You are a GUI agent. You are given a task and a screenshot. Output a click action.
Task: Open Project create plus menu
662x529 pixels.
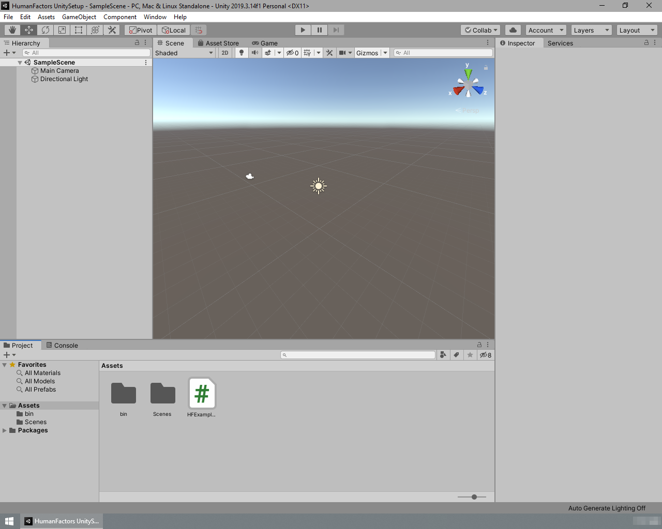pyautogui.click(x=9, y=355)
